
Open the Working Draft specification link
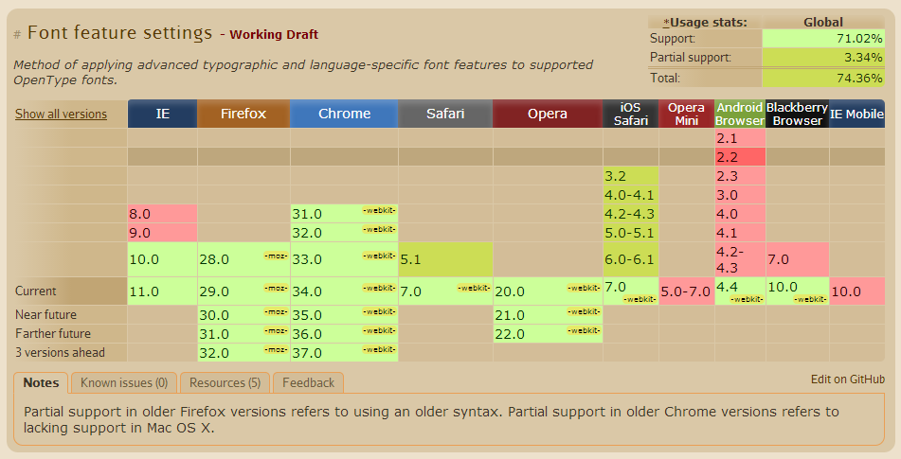point(274,34)
